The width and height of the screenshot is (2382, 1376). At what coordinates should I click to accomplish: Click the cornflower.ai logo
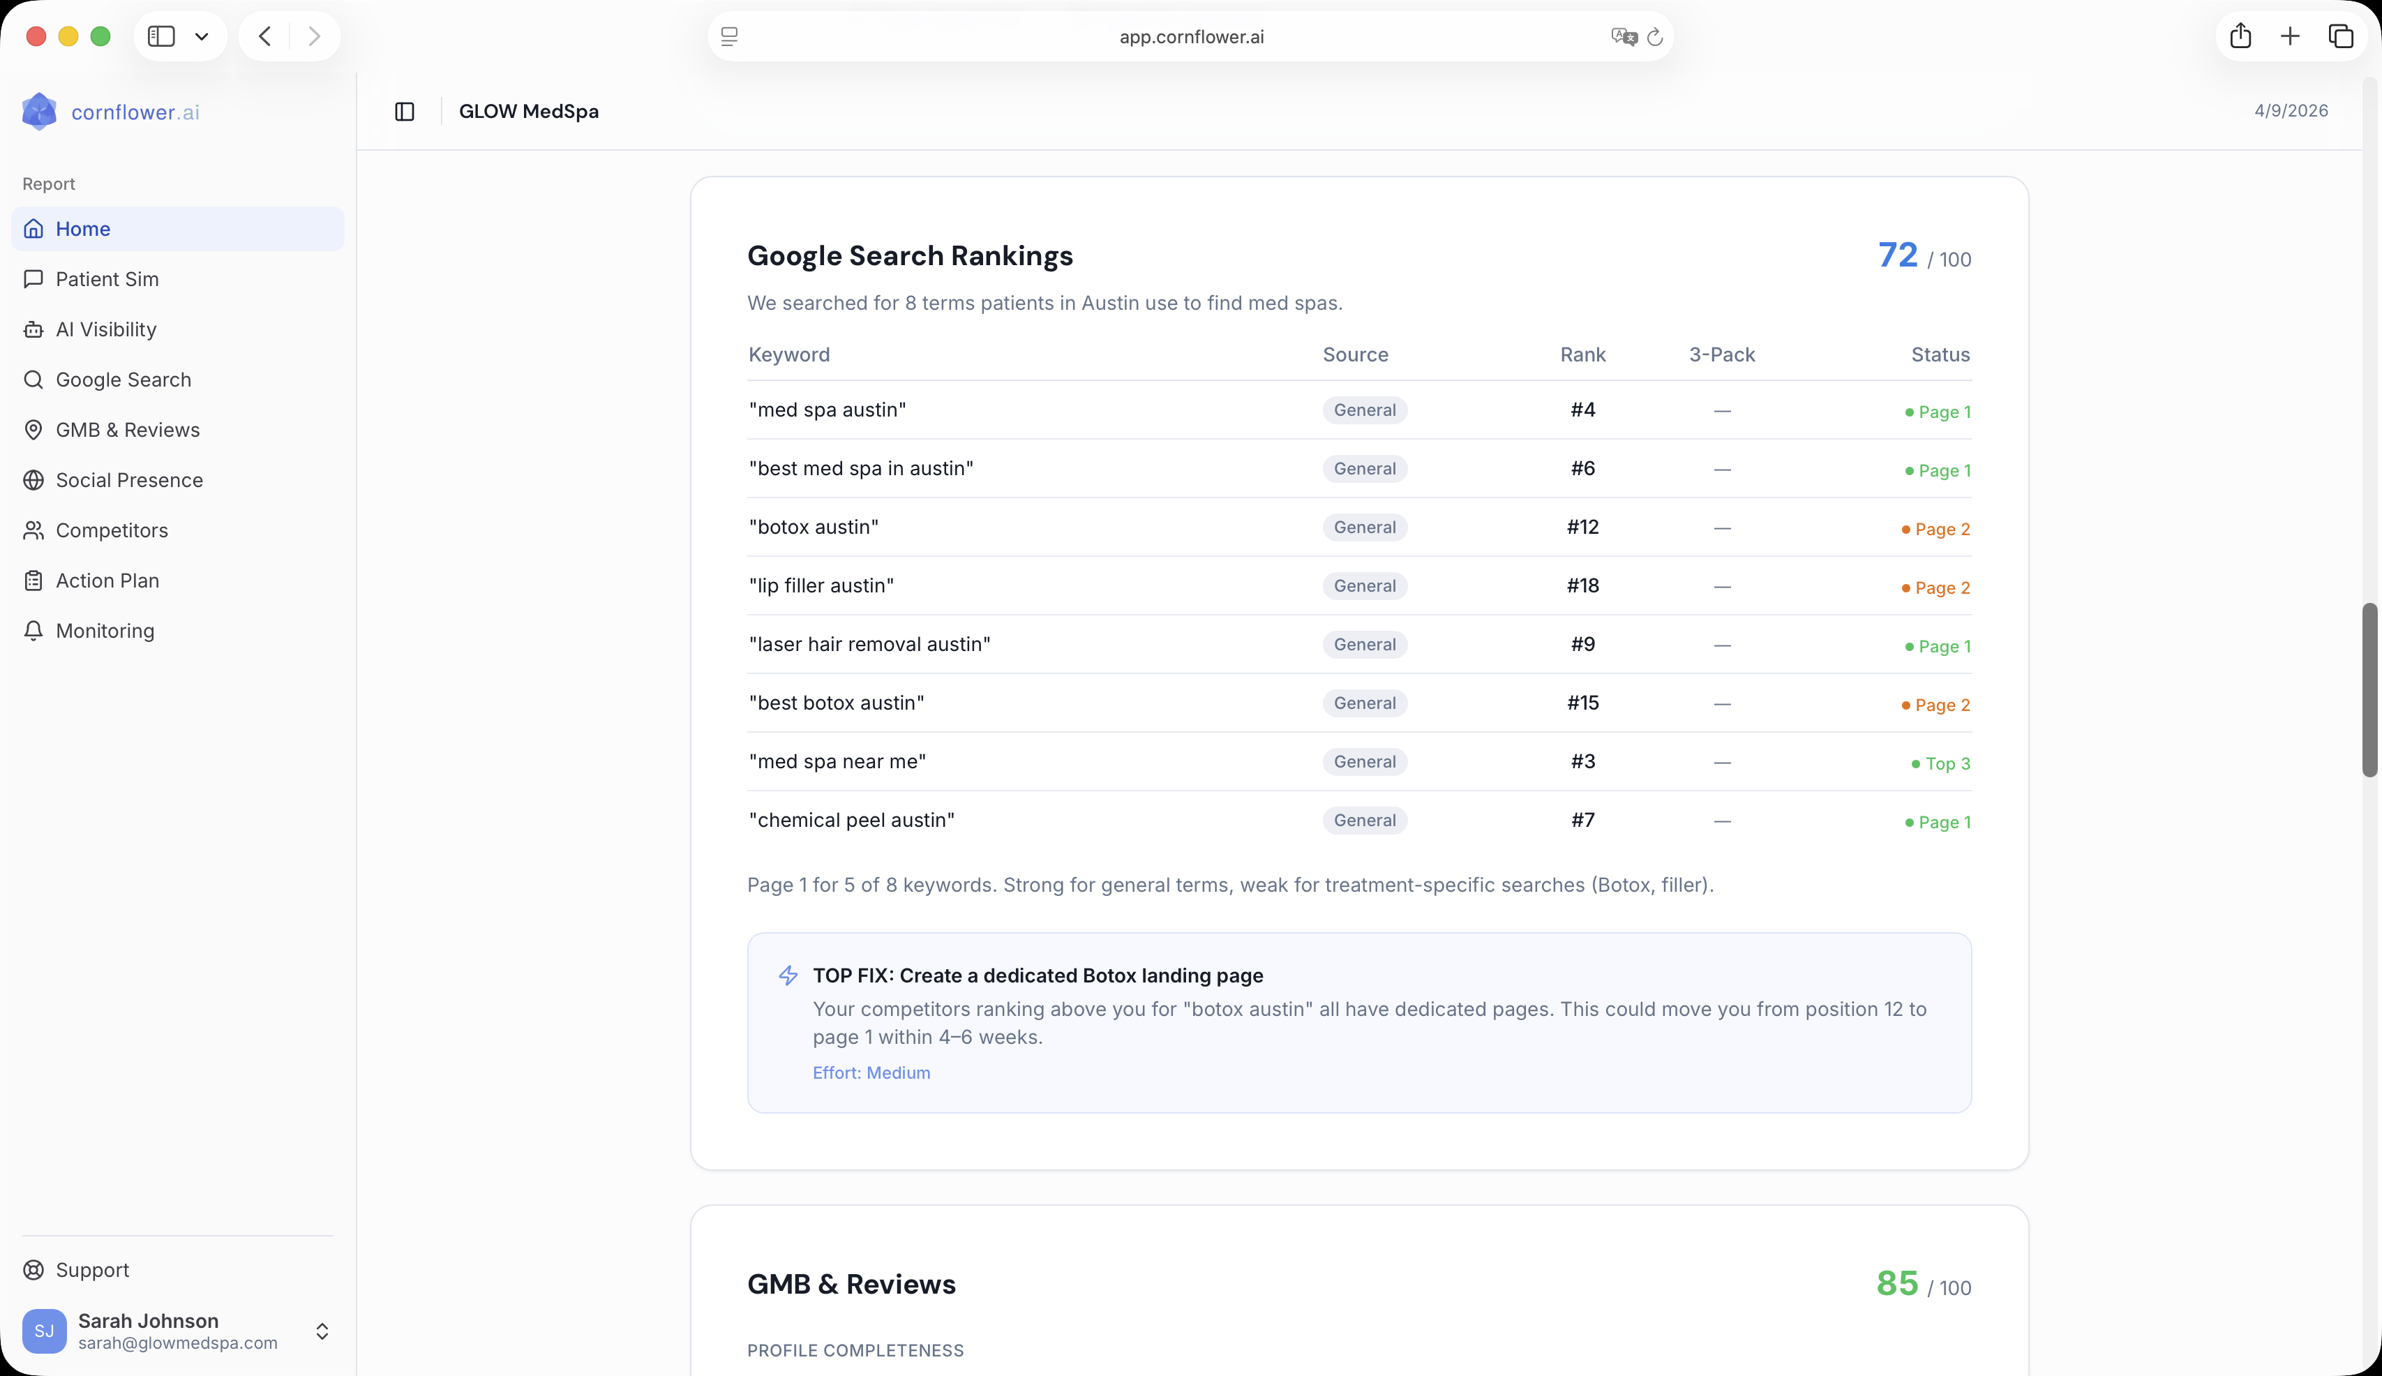110,112
